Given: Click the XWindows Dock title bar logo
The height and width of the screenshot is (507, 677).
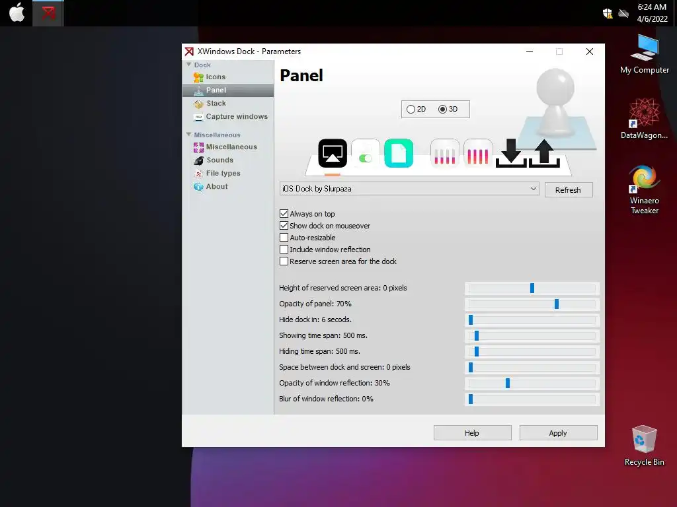Looking at the screenshot, I should (x=189, y=51).
